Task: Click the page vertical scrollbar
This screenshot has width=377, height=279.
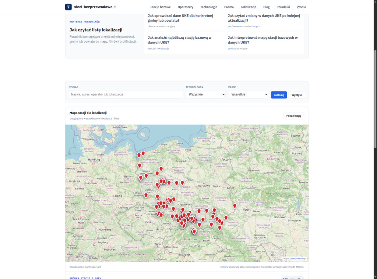Action: (x=375, y=99)
